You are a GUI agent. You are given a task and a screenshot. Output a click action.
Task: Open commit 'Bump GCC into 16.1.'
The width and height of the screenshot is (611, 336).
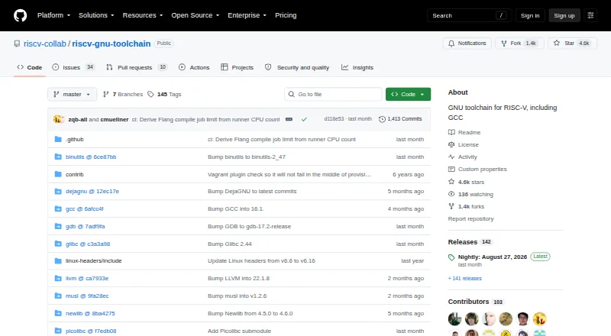(236, 209)
